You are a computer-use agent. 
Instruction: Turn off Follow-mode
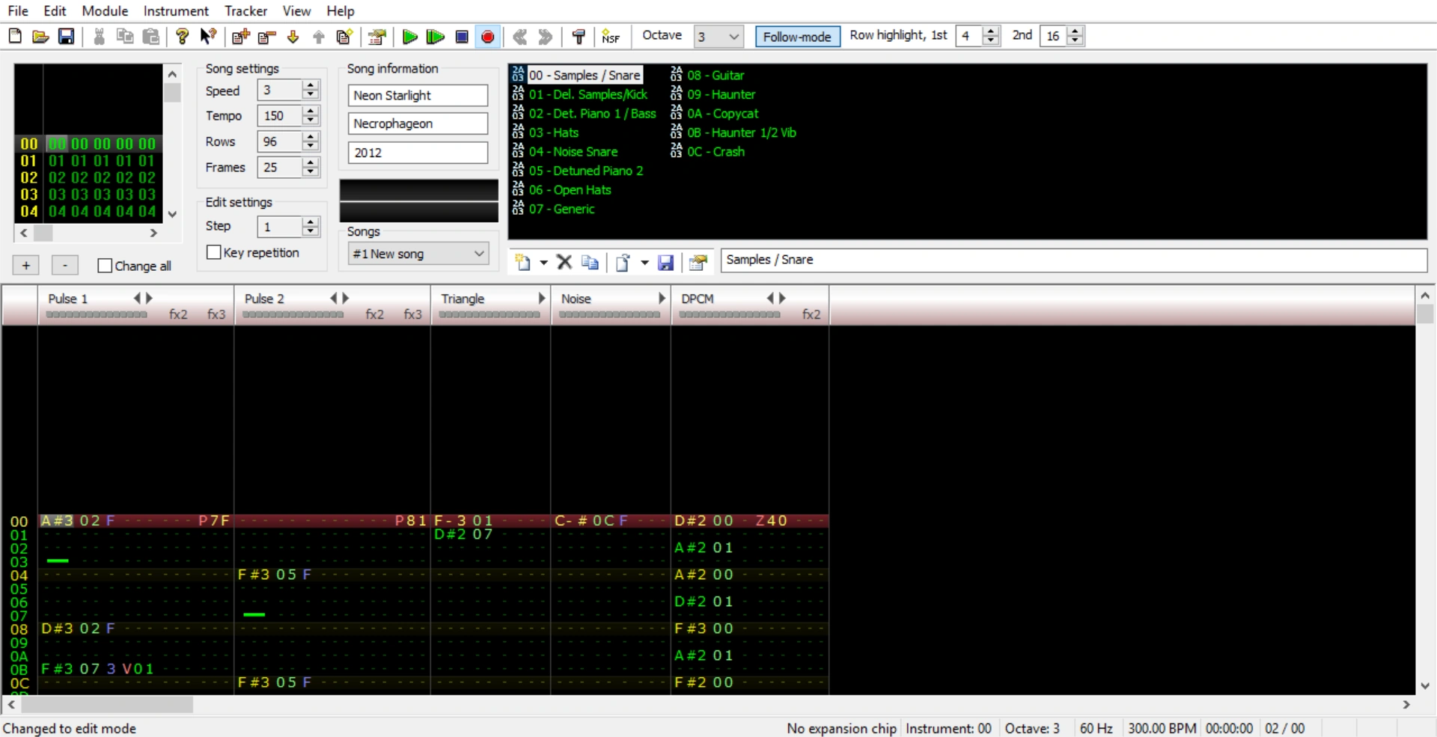(x=796, y=36)
